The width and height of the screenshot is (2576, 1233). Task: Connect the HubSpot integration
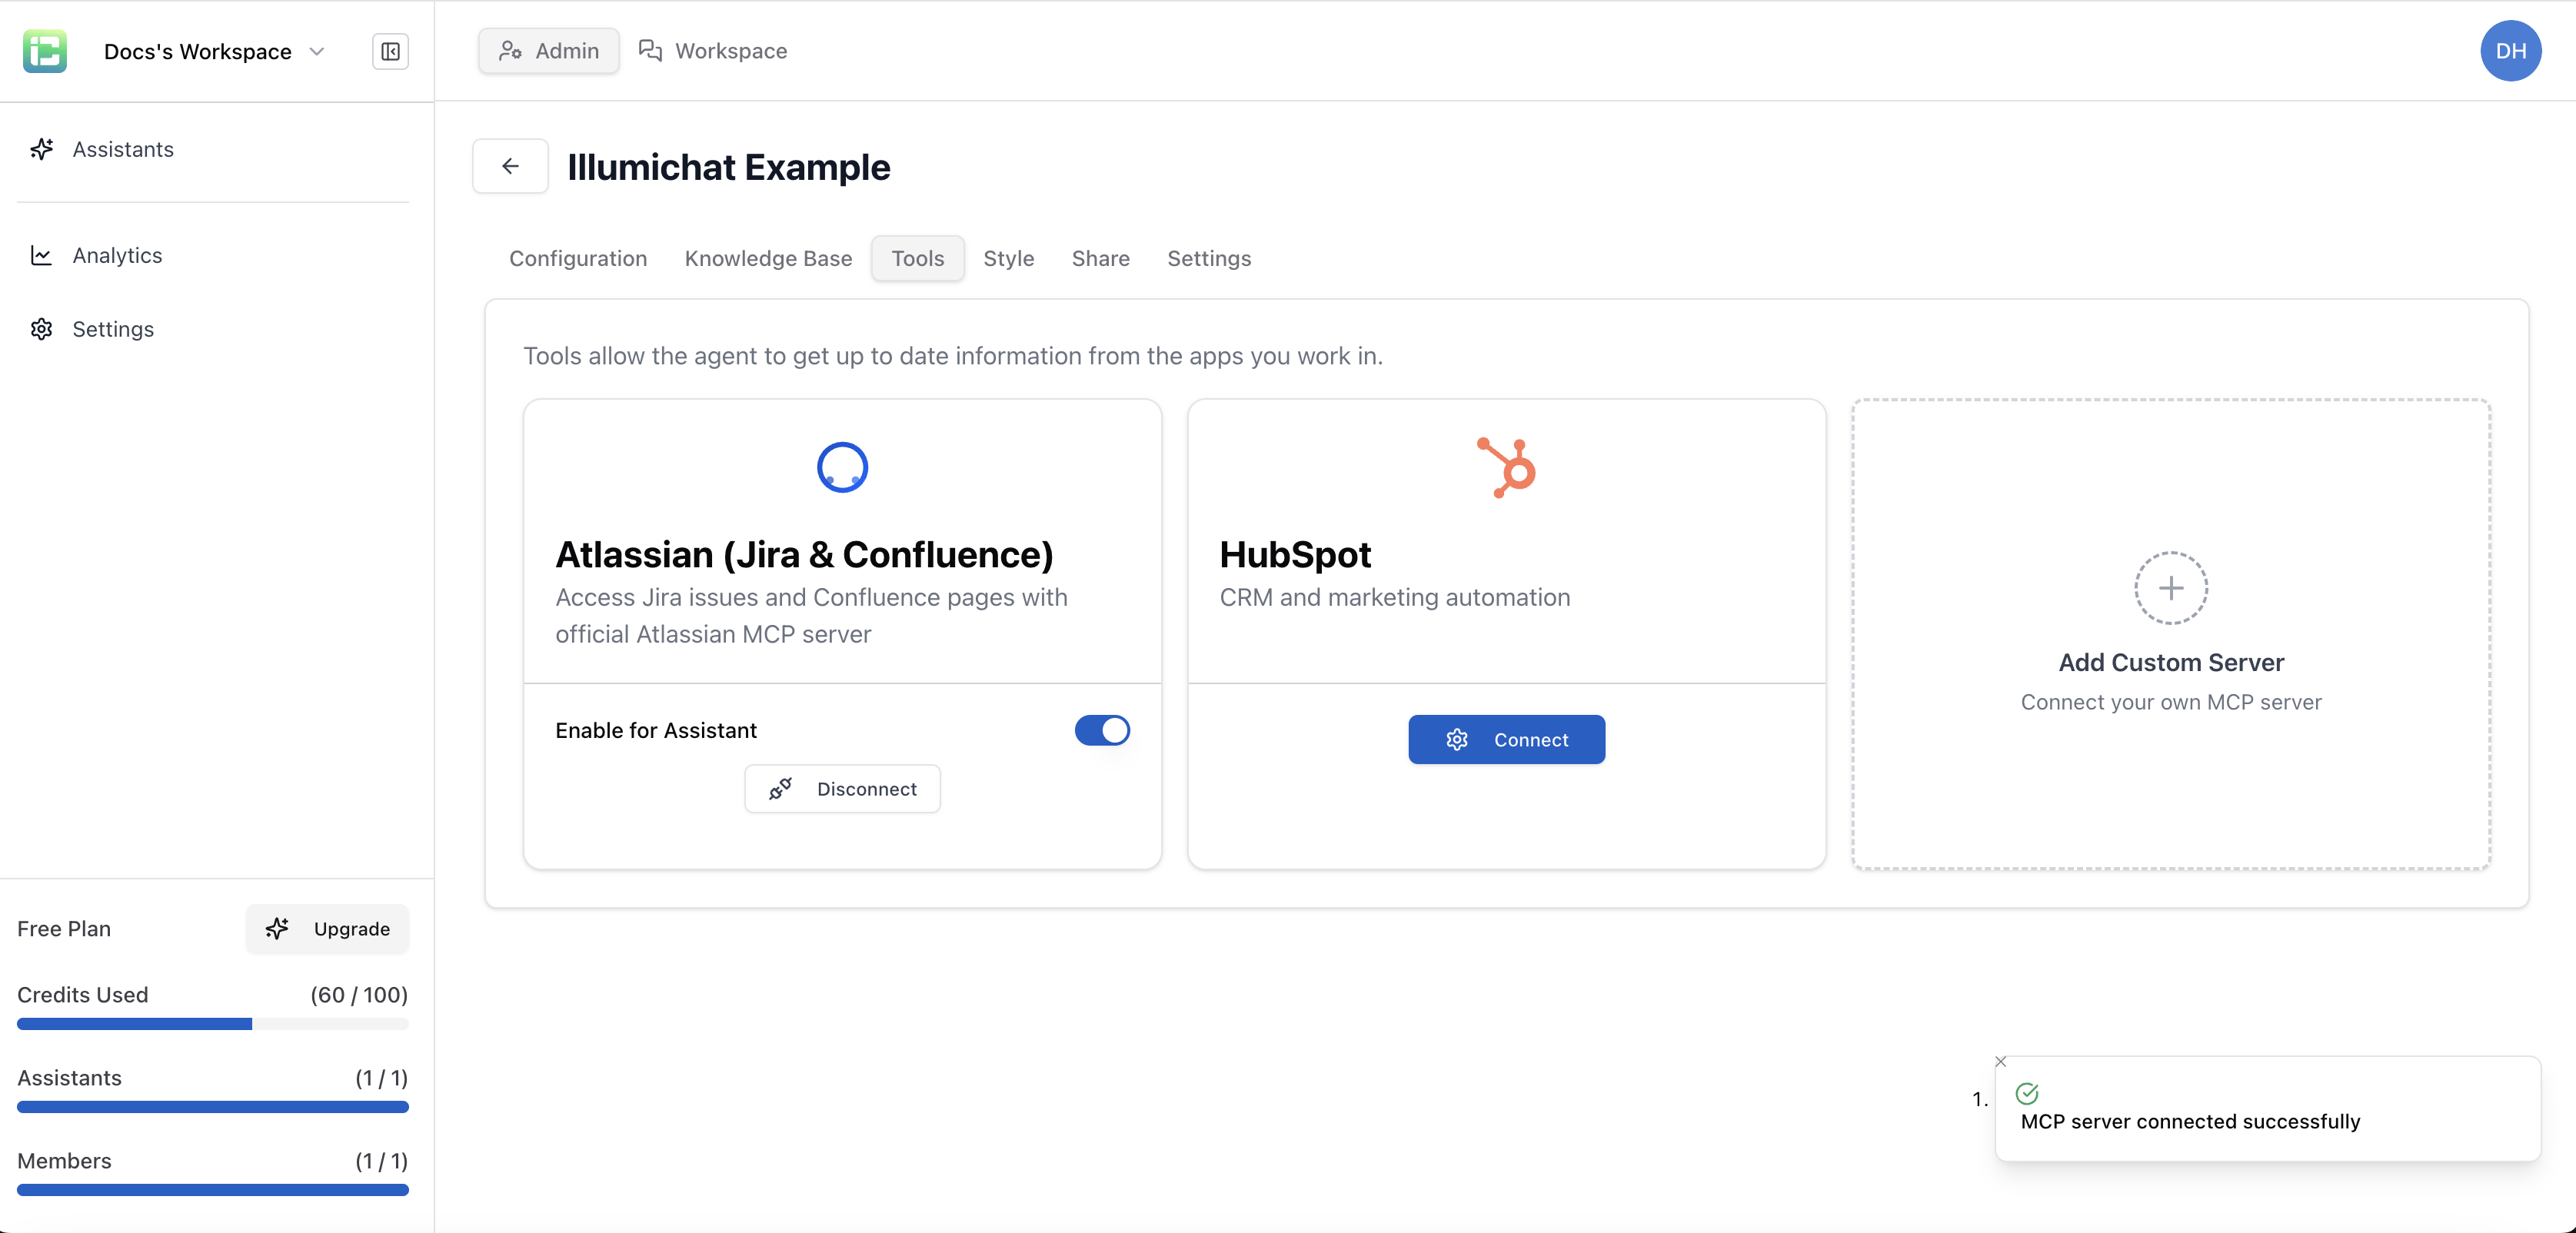[1506, 739]
